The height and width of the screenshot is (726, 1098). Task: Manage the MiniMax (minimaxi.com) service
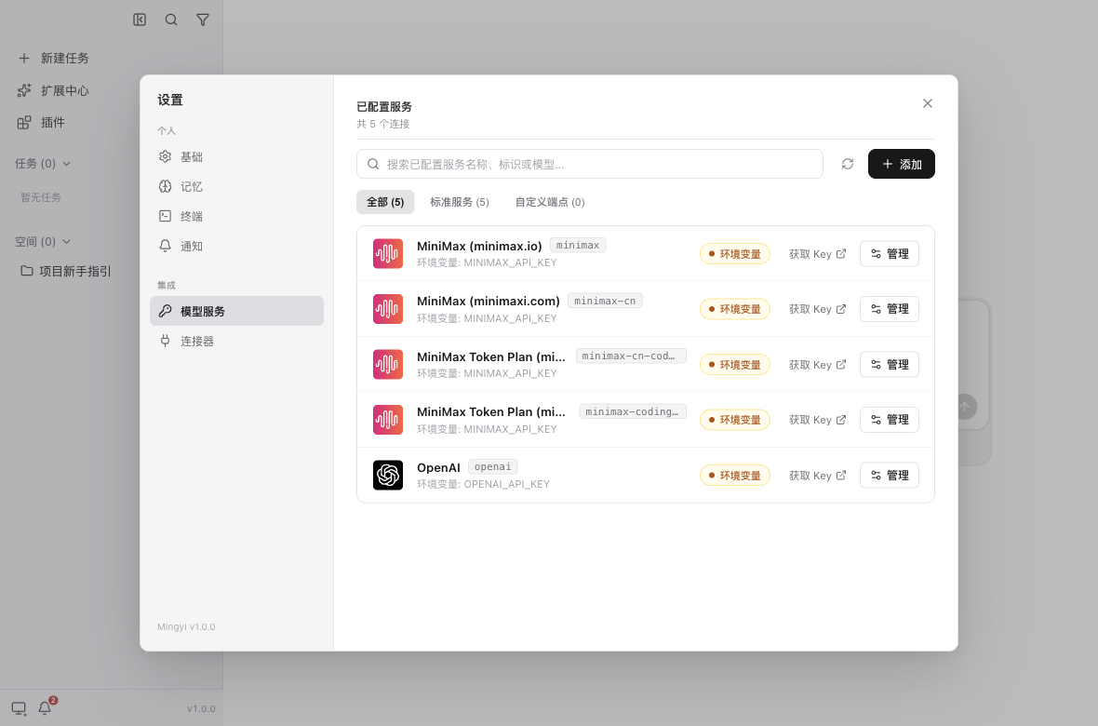coord(890,309)
